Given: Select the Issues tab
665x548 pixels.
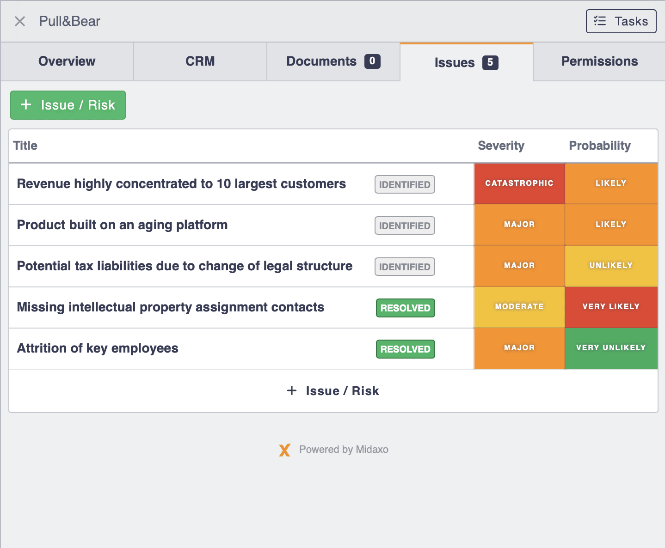Looking at the screenshot, I should tap(467, 62).
